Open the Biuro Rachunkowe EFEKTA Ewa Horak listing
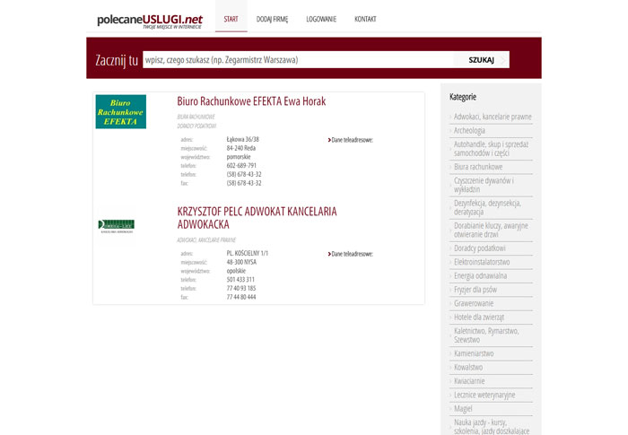628x435 pixels. point(251,101)
